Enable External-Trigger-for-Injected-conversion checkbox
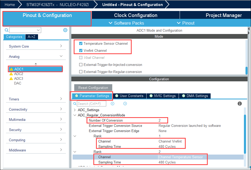 click(x=81, y=65)
